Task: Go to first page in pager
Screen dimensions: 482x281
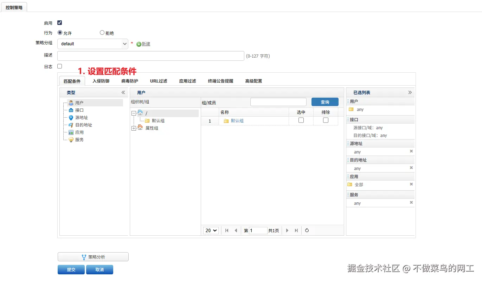Action: coord(227,230)
